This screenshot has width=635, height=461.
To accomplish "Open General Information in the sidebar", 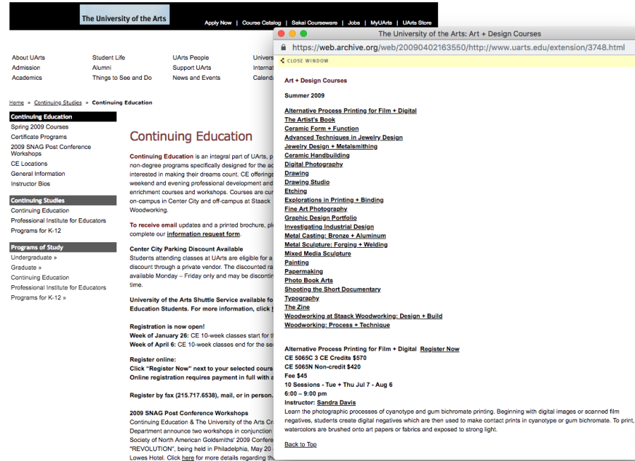I will click(38, 174).
